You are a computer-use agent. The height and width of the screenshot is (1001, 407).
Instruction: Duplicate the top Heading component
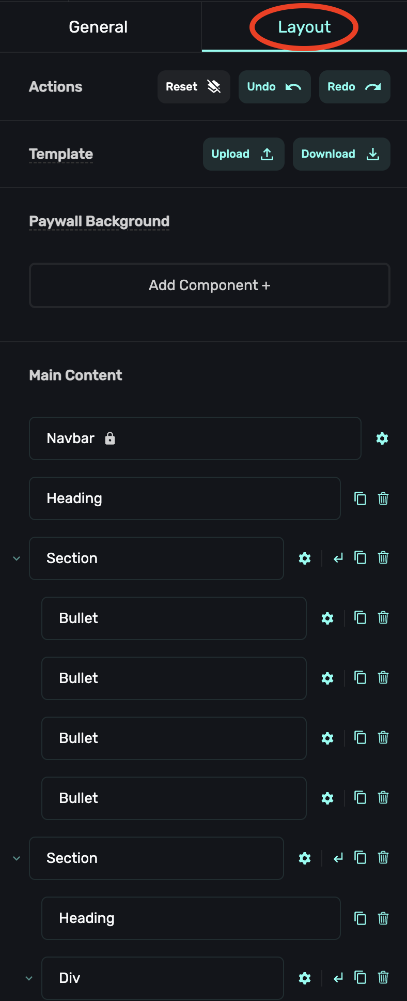click(x=360, y=498)
